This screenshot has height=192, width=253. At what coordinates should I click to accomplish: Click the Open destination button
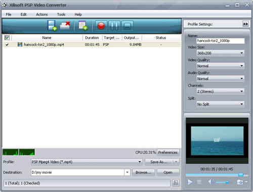point(168,172)
